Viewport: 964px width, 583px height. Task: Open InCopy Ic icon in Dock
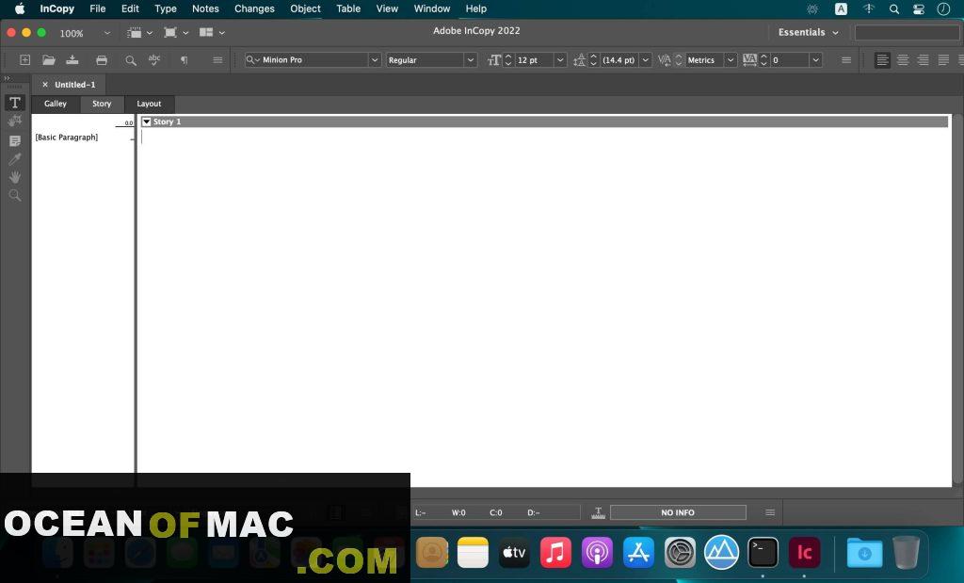(804, 552)
